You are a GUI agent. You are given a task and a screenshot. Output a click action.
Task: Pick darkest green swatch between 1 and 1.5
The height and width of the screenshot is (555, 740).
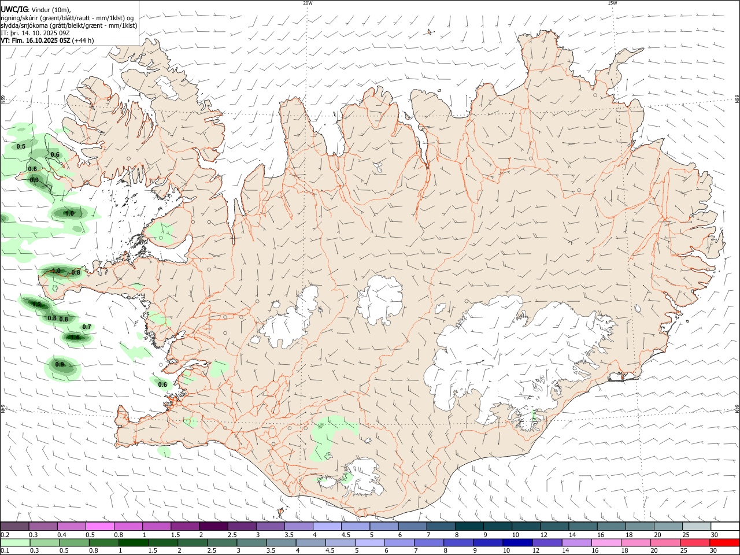click(x=134, y=542)
